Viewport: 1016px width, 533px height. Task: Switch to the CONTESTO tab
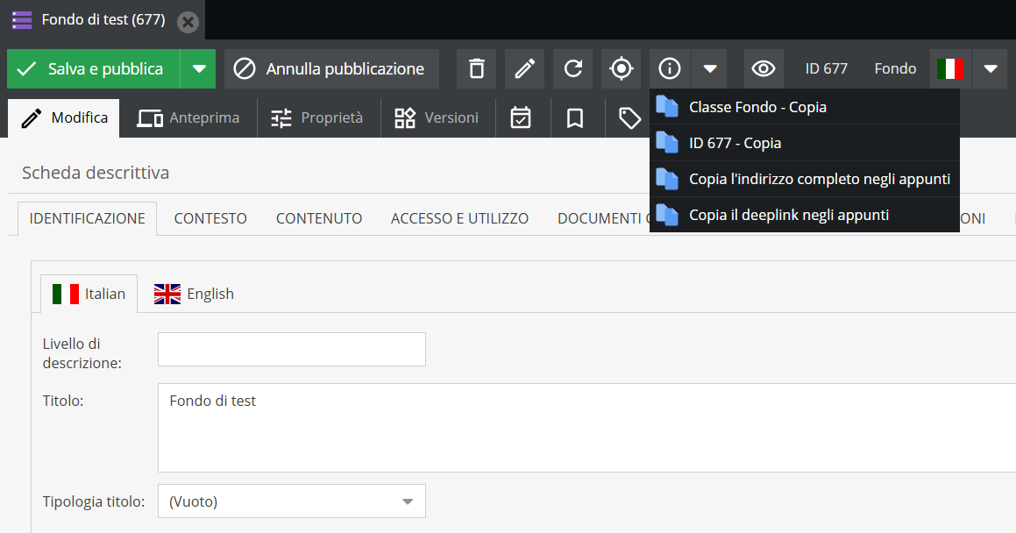(210, 218)
